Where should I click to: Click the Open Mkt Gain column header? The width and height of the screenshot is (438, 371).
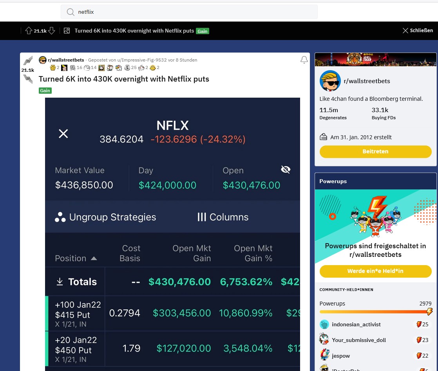[192, 253]
